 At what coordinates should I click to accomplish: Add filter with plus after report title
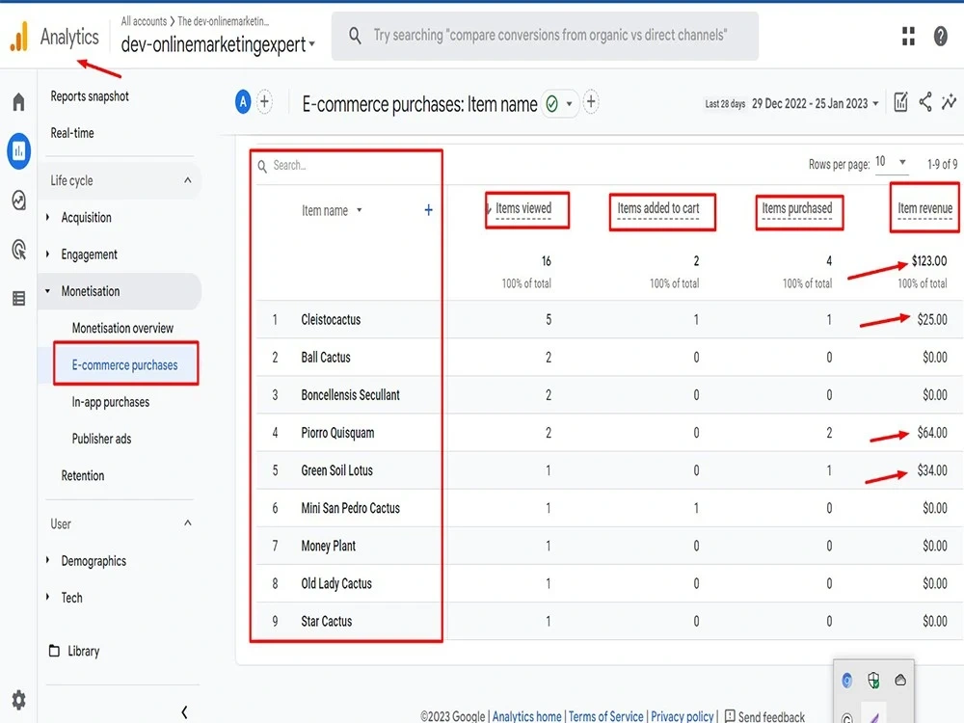591,102
